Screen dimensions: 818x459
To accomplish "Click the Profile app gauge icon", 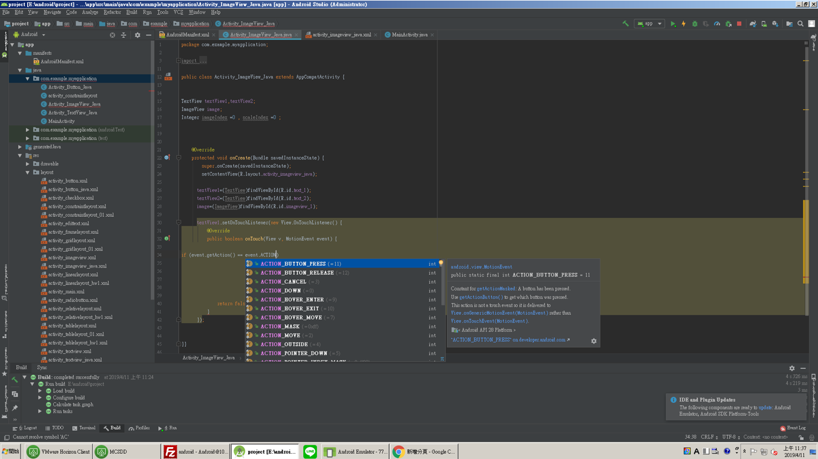I will click(717, 24).
